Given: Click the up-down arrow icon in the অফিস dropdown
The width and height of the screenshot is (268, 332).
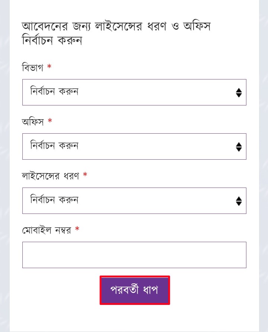Looking at the screenshot, I should pos(239,147).
